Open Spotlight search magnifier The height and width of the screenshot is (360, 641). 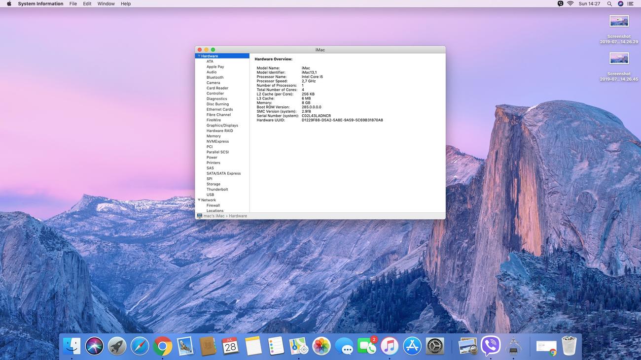[x=609, y=3]
